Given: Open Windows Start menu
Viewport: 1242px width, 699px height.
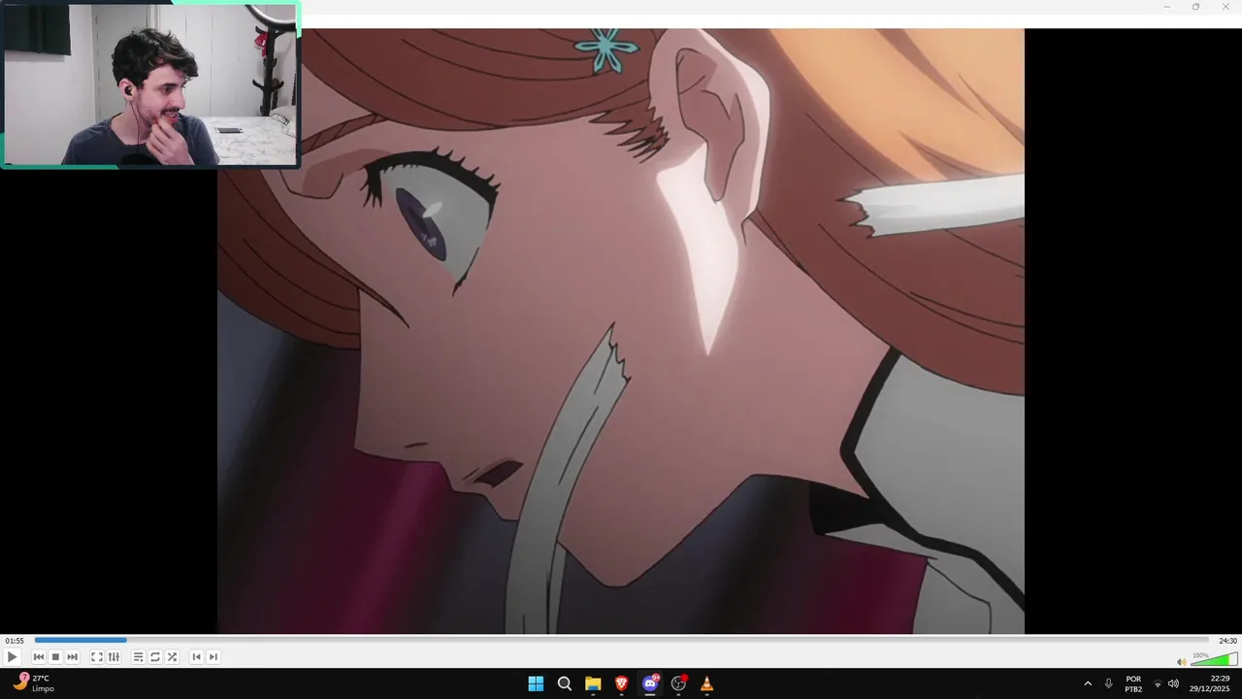Looking at the screenshot, I should click(536, 683).
